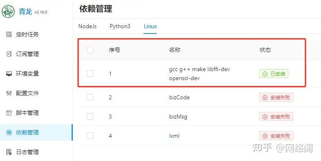Click the 订阅管理 sidebar icon
321x161 pixels.
9,54
